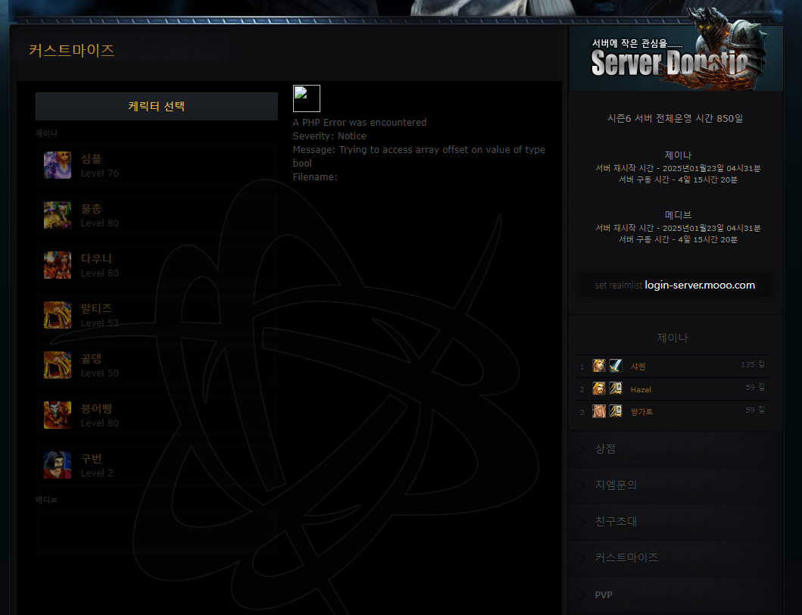
Task: Click the "Level 2" text under 구번
Action: (97, 473)
